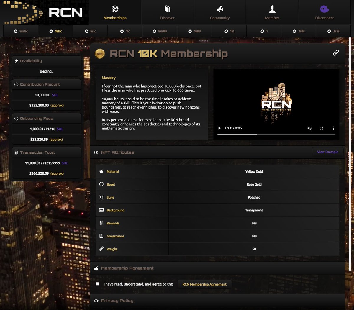Click the $33,320.59 approx value
This screenshot has width=354, height=310.
46,140
